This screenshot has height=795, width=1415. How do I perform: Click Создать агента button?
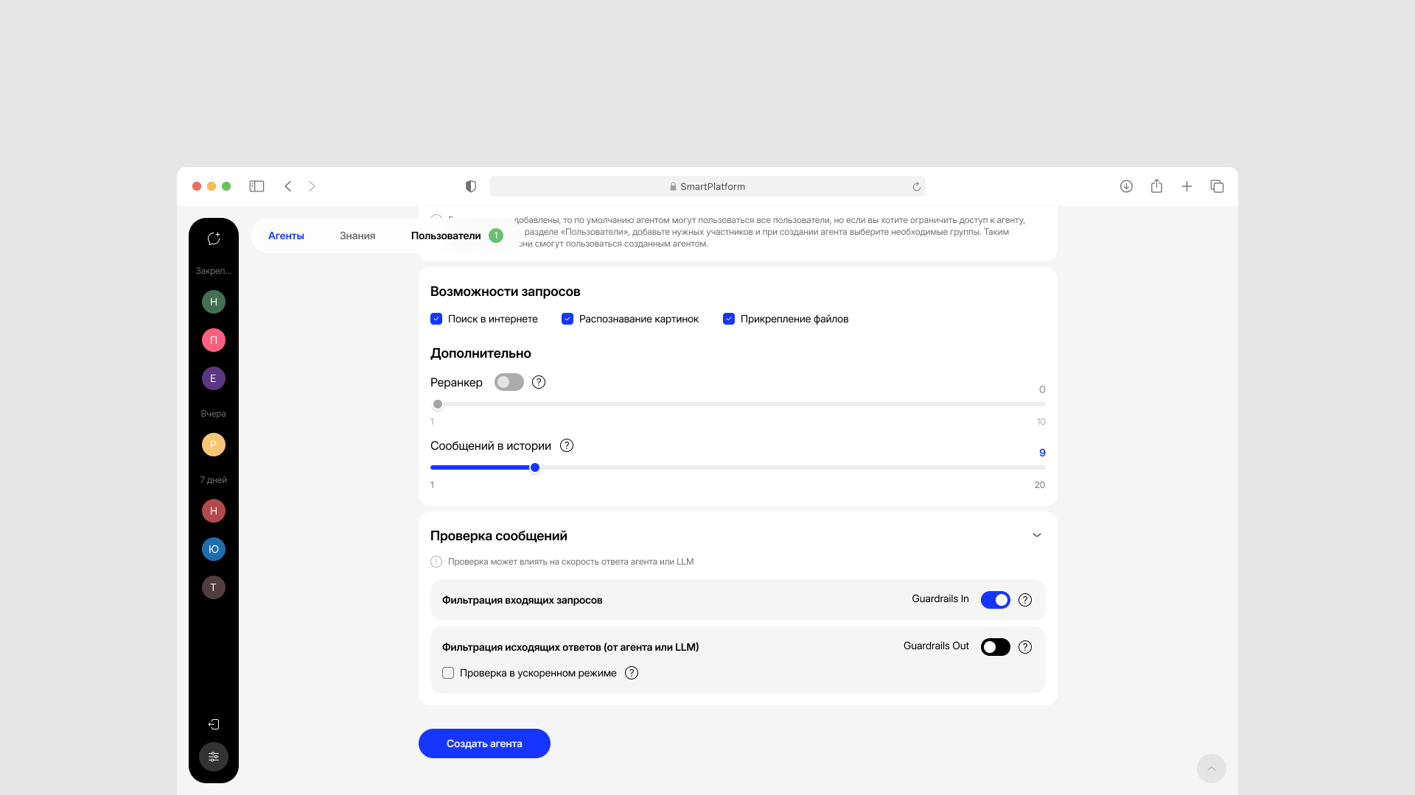coord(484,743)
